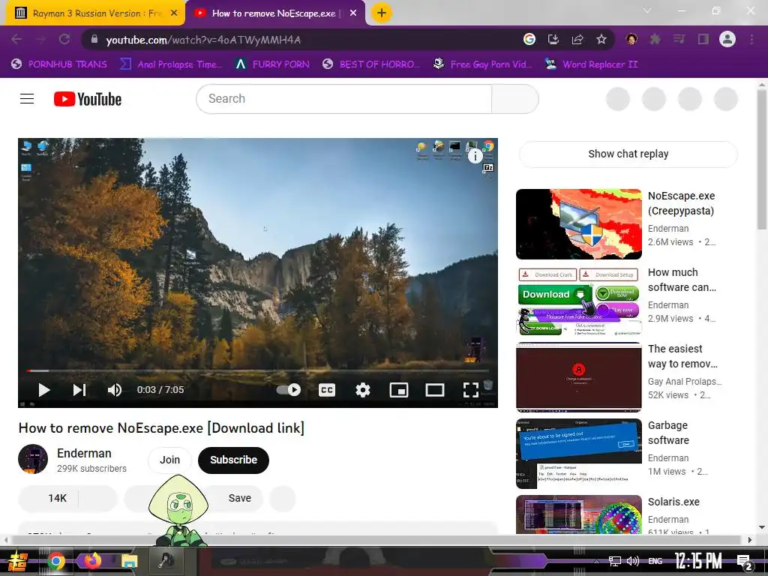The image size is (768, 576).
Task: Open Chrome three-dot menu
Action: (751, 39)
